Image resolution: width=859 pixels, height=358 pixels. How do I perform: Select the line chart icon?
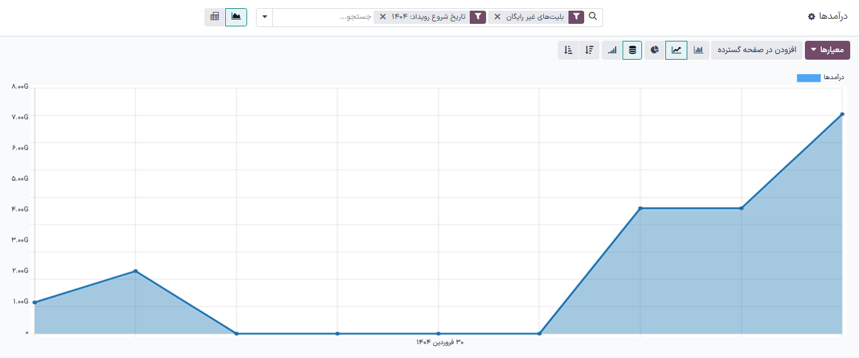(677, 50)
